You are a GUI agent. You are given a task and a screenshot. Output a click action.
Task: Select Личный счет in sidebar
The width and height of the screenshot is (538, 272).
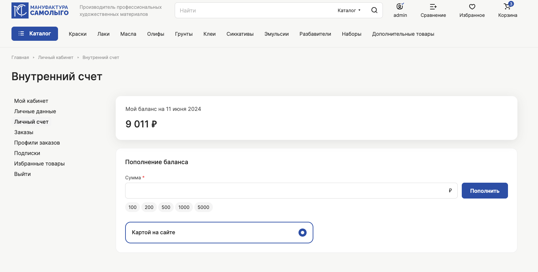tap(31, 122)
